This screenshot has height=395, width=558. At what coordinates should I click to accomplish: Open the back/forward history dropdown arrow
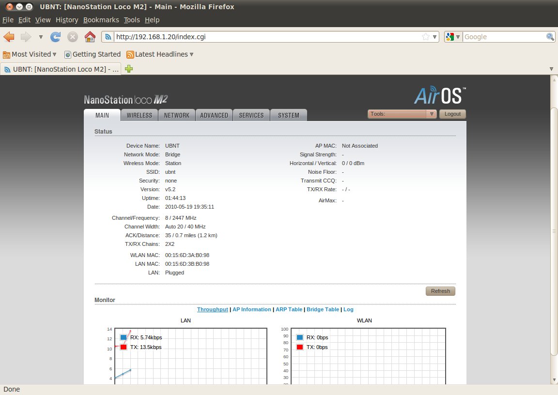coord(41,37)
